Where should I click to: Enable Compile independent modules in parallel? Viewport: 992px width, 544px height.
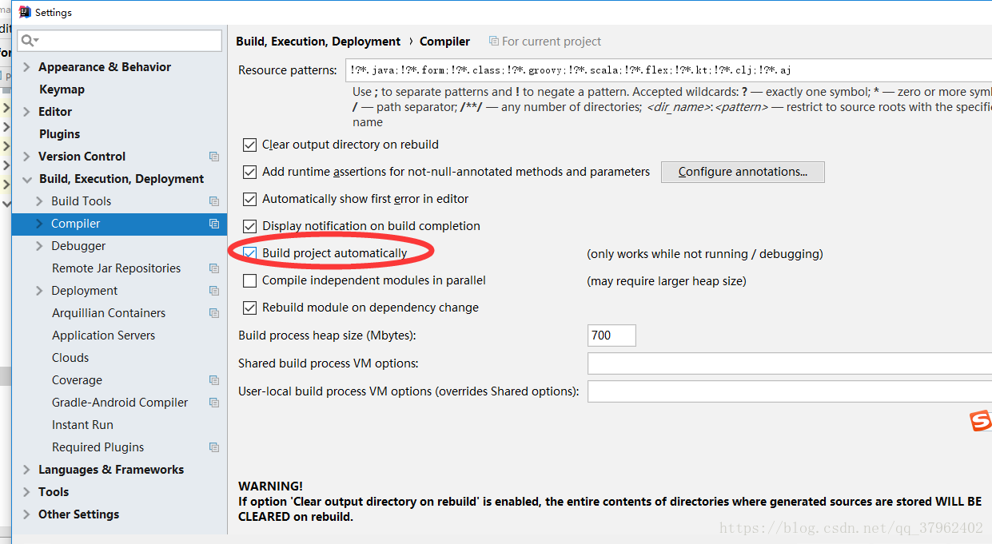(x=249, y=280)
